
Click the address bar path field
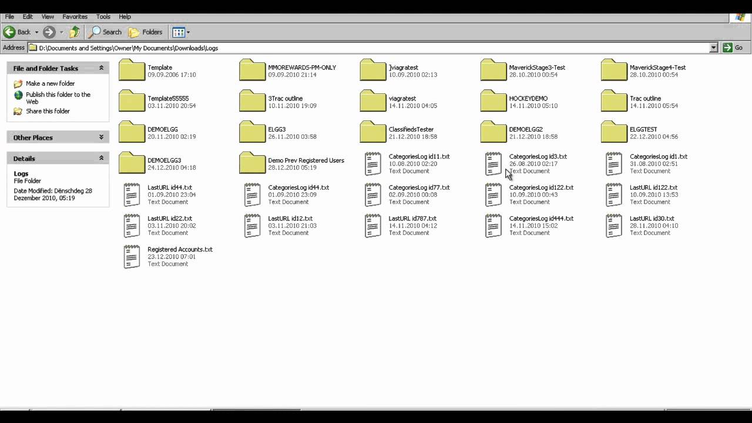373,48
